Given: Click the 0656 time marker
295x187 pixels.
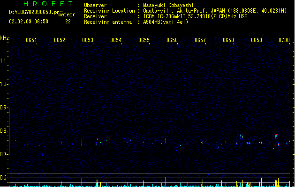Looking at the screenshot, I should 172,40.
